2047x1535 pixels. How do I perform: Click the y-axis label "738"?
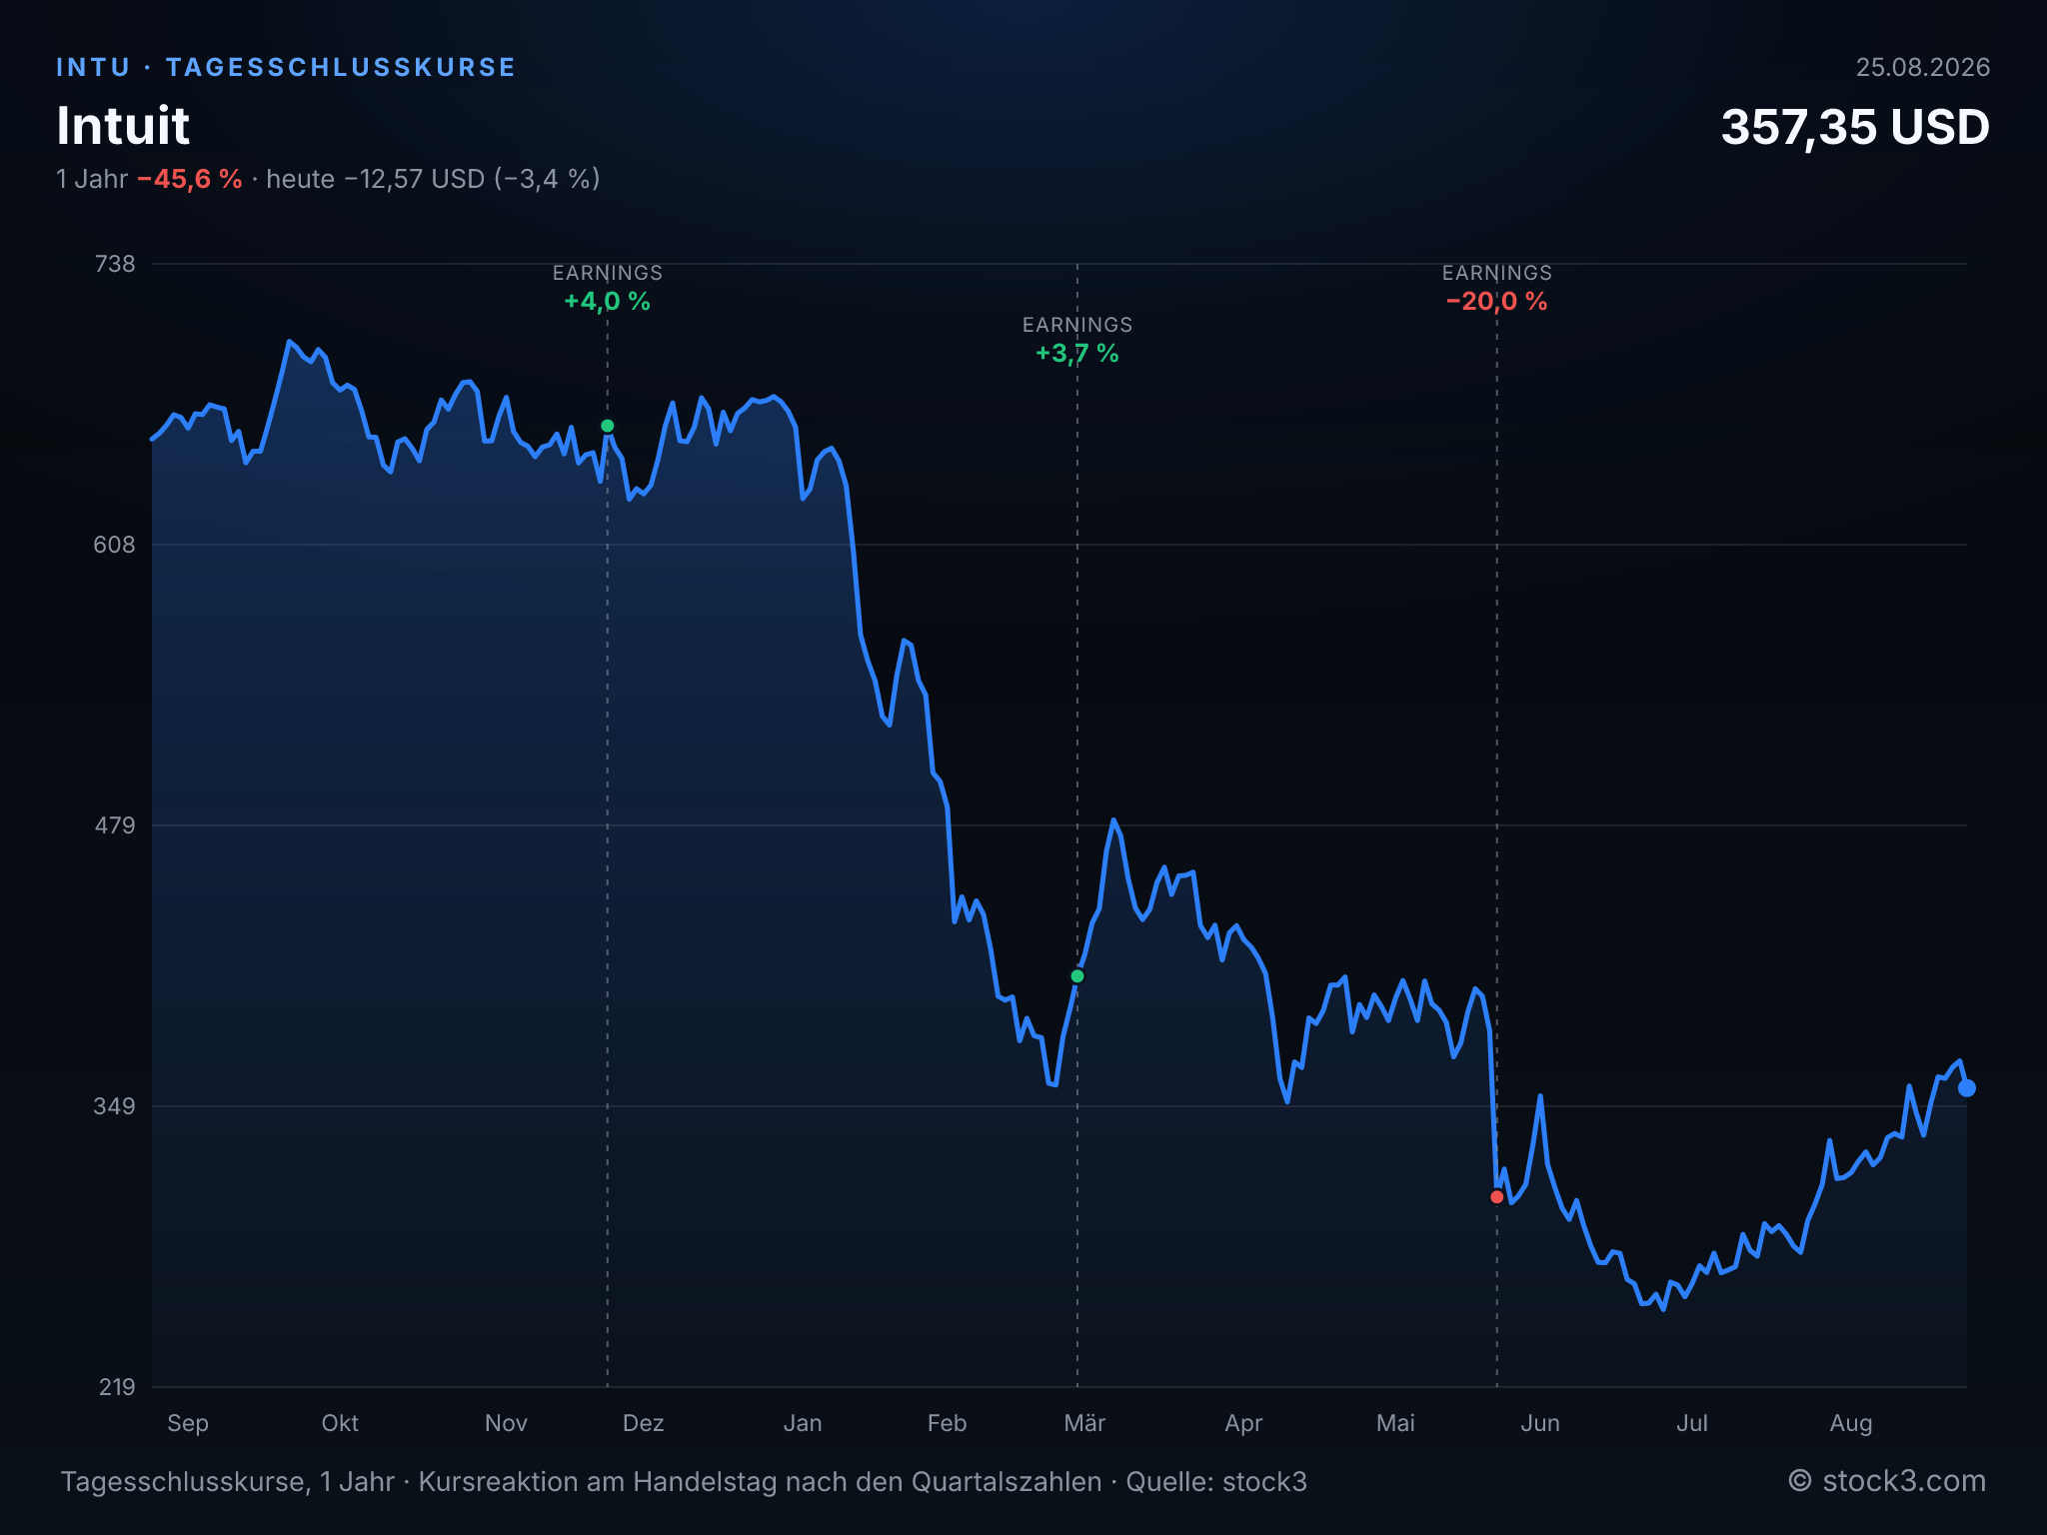click(x=114, y=264)
